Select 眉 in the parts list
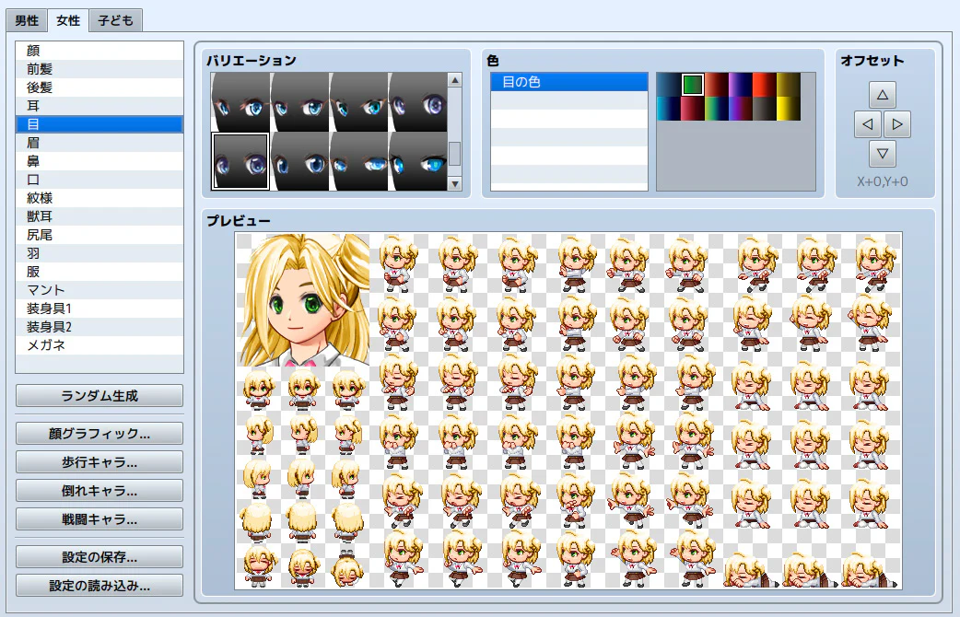The width and height of the screenshot is (960, 617). [100, 143]
